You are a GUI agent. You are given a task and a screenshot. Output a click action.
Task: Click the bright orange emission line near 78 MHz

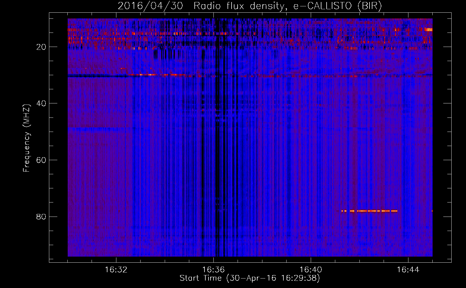coord(370,211)
